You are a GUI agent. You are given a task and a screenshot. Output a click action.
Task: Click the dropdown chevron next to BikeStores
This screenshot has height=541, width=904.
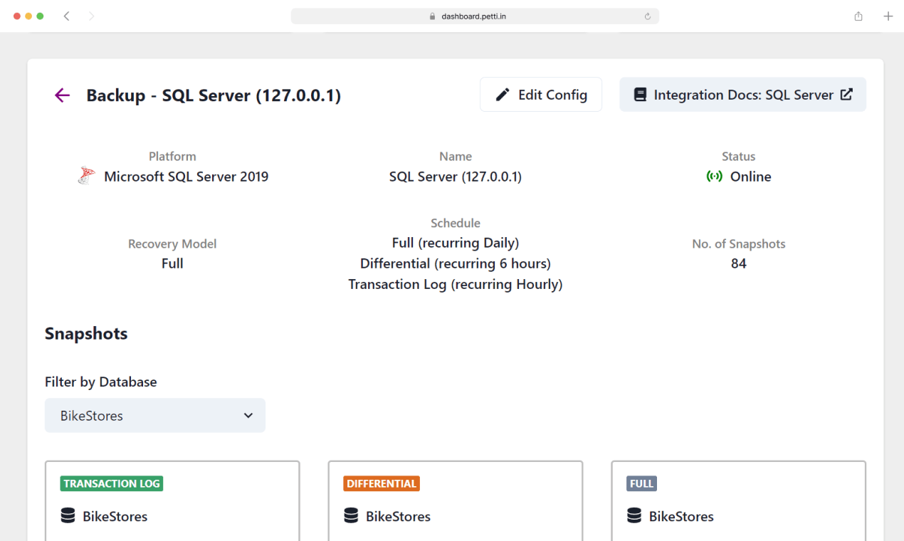pos(248,416)
